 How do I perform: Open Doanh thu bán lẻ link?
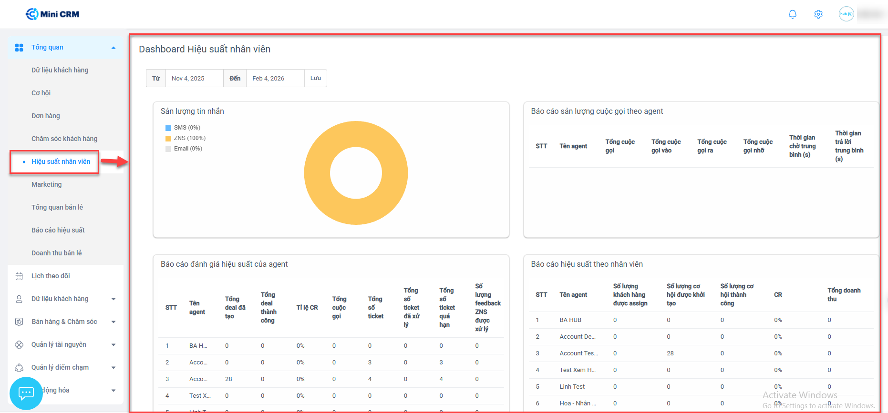click(56, 253)
